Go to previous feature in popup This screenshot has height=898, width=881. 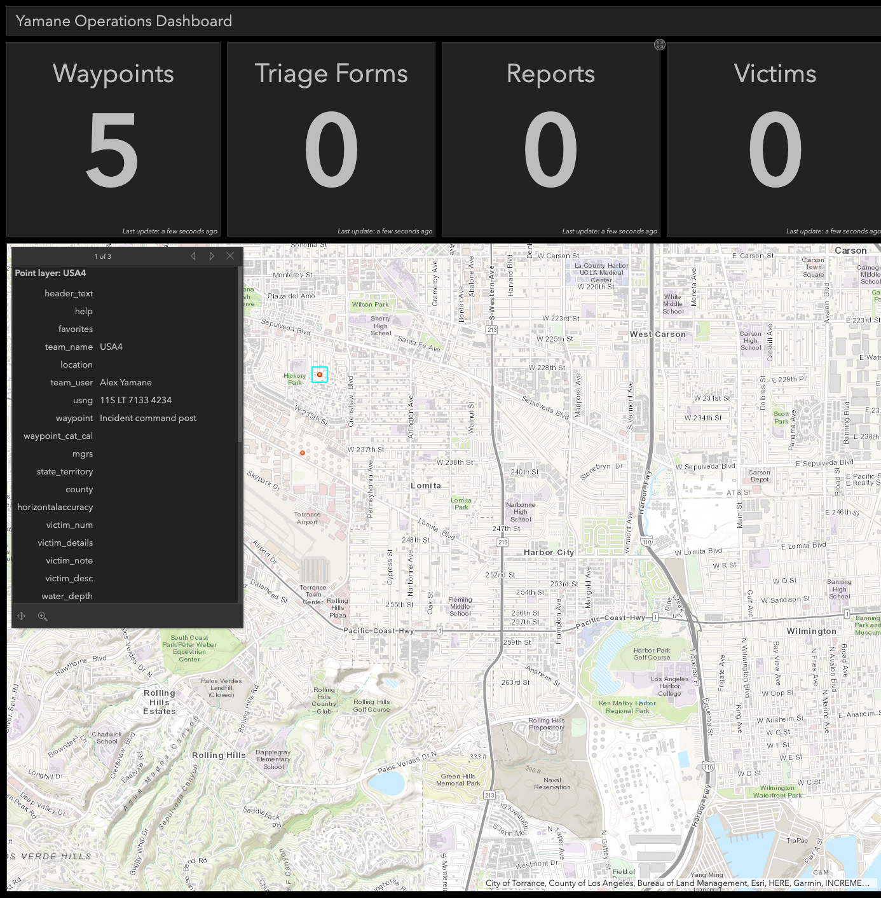point(193,256)
